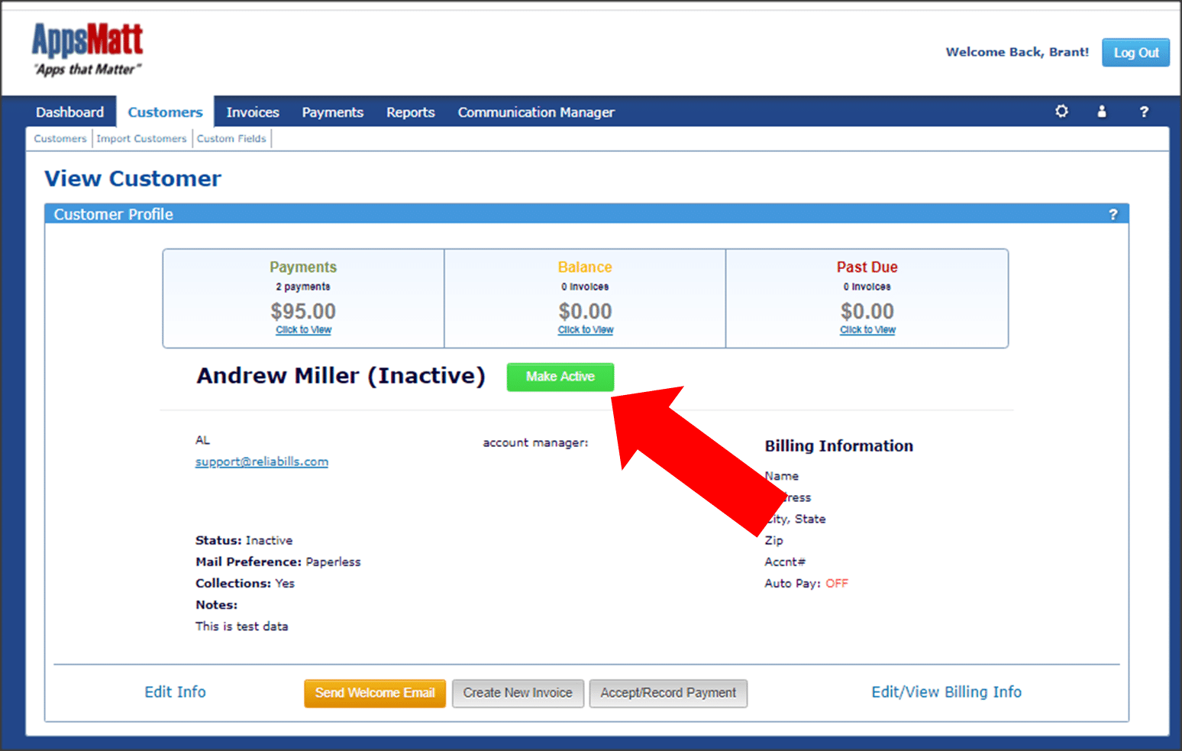Click the Payments card heading
1182x751 pixels.
(x=303, y=267)
